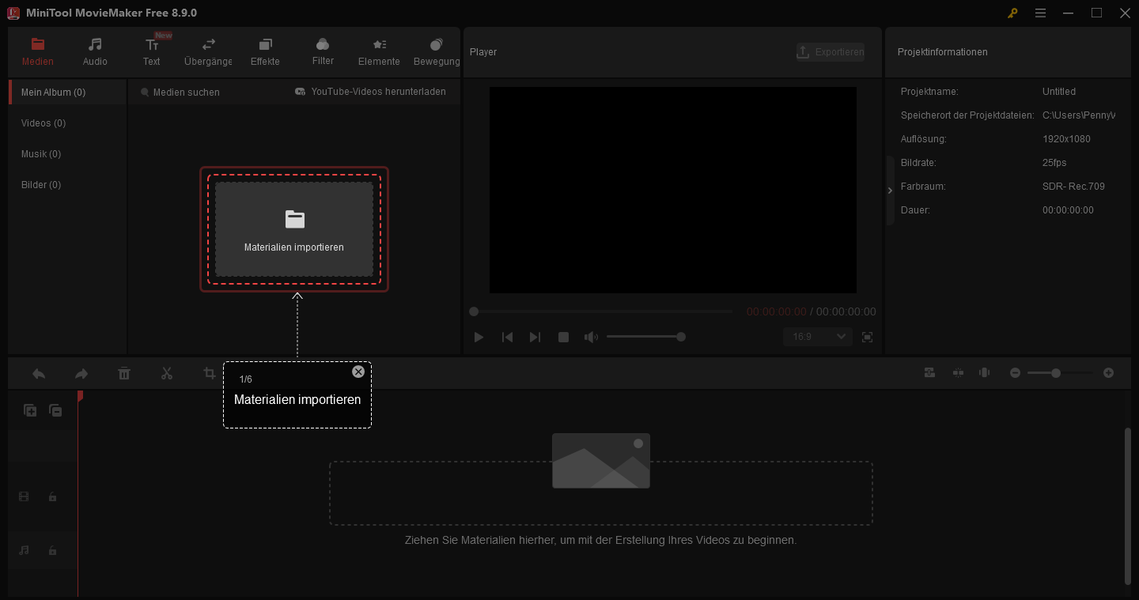Click the red playhead marker
The height and width of the screenshot is (600, 1139).
click(x=80, y=396)
